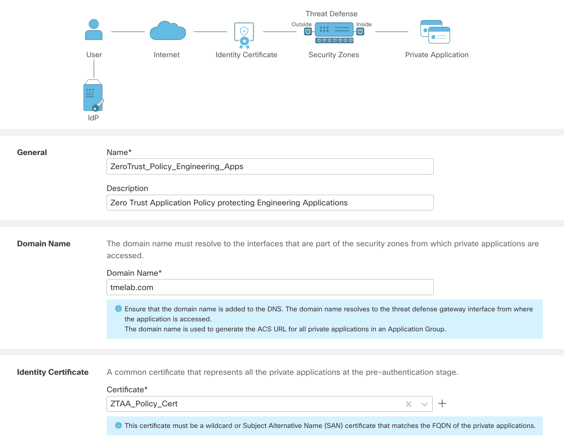564x442 pixels.
Task: Select the Private Application windows icon
Action: point(435,32)
